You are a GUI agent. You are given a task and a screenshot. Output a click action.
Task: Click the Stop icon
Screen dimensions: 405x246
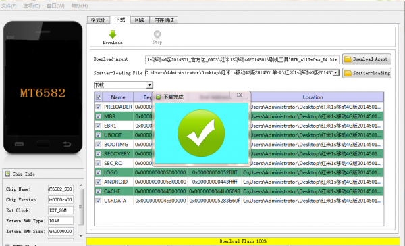157,34
